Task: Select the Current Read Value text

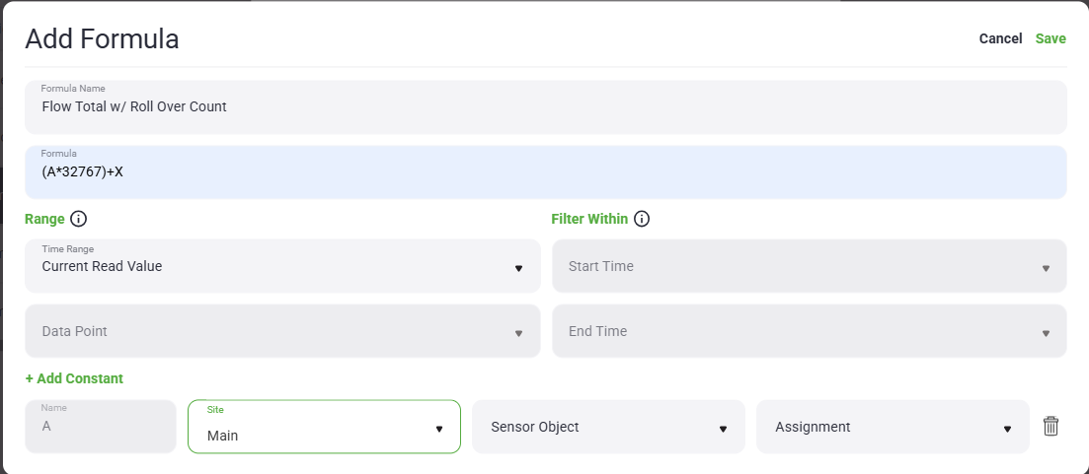Action: pyautogui.click(x=102, y=266)
